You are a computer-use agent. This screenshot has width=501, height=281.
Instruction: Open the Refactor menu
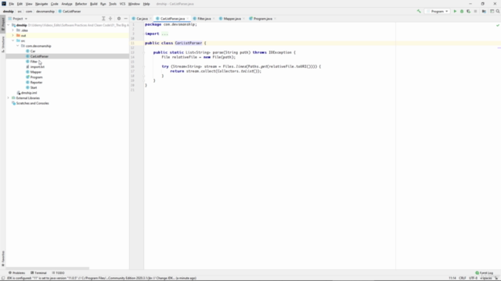tap(81, 4)
